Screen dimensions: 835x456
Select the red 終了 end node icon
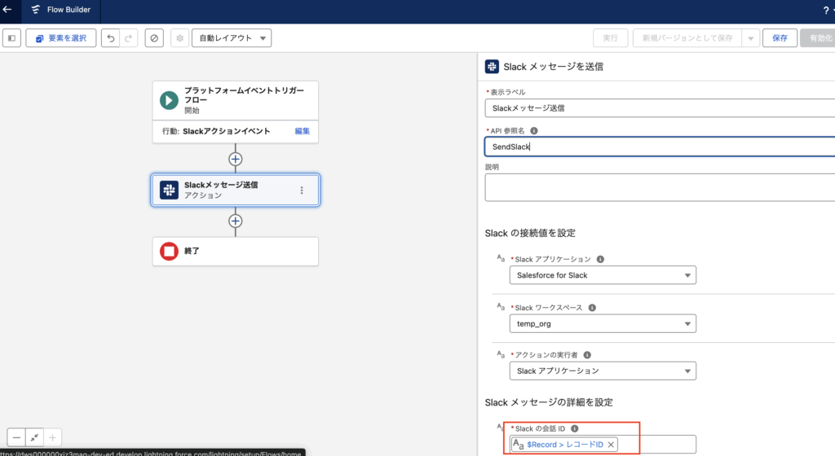(x=169, y=252)
